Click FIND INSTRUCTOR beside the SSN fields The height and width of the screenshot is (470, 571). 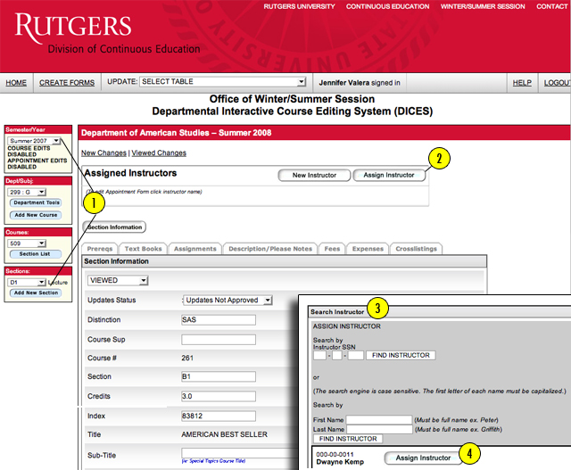coord(401,355)
